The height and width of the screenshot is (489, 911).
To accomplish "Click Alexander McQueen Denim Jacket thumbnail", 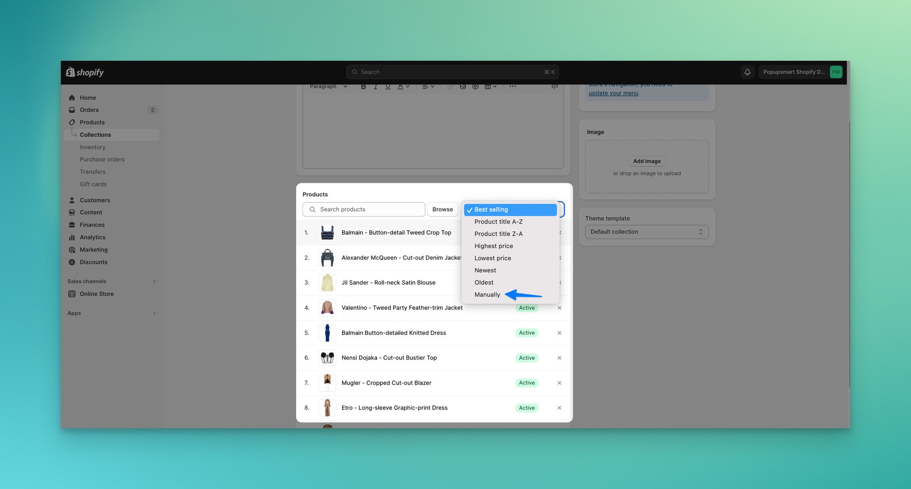I will [327, 258].
